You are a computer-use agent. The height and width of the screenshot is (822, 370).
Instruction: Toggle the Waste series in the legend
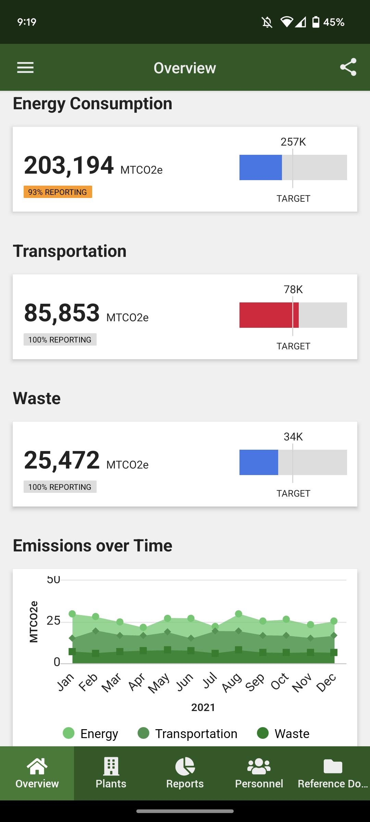(x=283, y=734)
